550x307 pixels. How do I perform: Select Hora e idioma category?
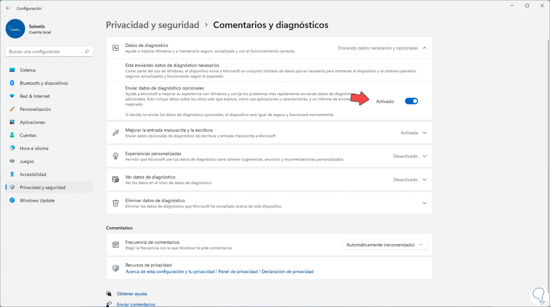[x=34, y=148]
